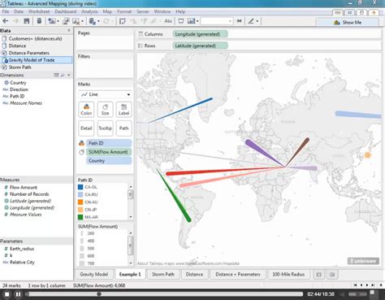
Task: Stop the video playback
Action: tap(7, 294)
